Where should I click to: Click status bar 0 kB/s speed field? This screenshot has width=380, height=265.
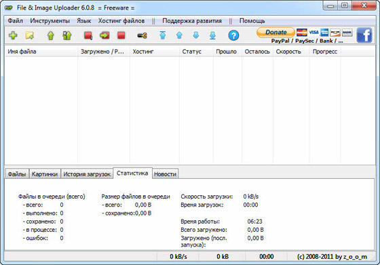click(x=178, y=257)
